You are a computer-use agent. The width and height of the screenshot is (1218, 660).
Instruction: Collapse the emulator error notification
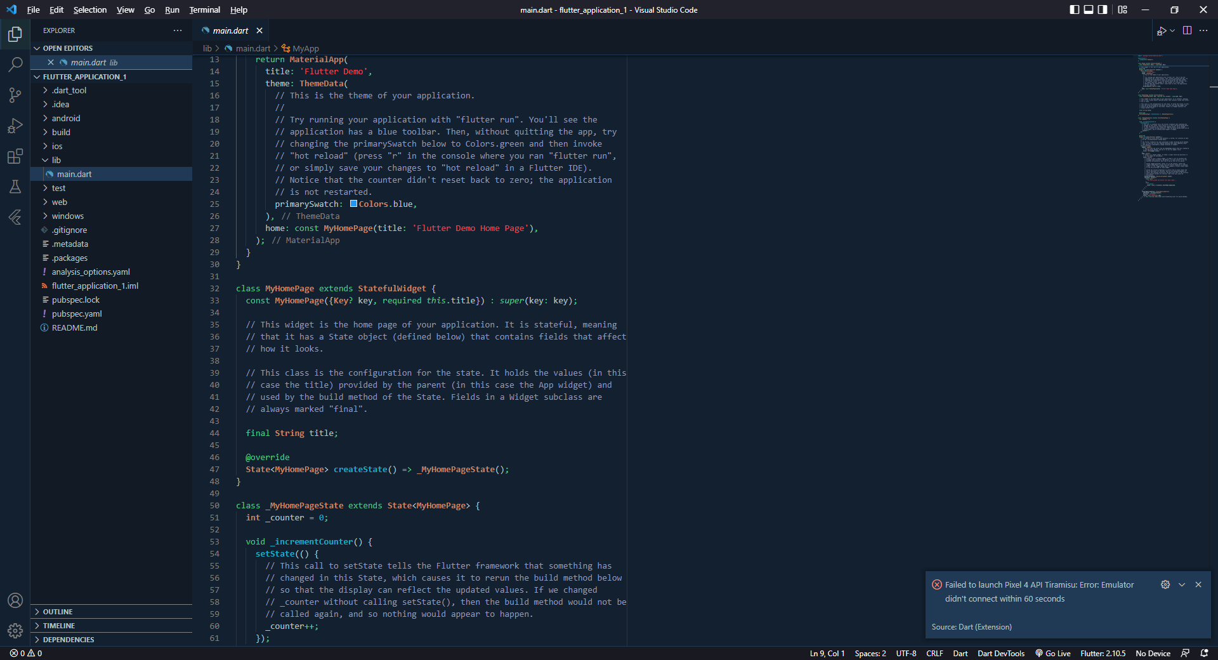point(1182,584)
